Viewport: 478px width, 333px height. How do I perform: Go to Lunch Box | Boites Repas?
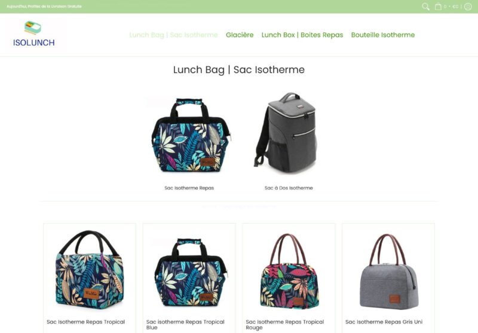click(x=302, y=35)
